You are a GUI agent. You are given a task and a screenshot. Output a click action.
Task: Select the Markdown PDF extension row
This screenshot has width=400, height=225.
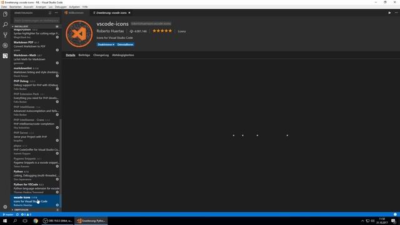(x=36, y=46)
